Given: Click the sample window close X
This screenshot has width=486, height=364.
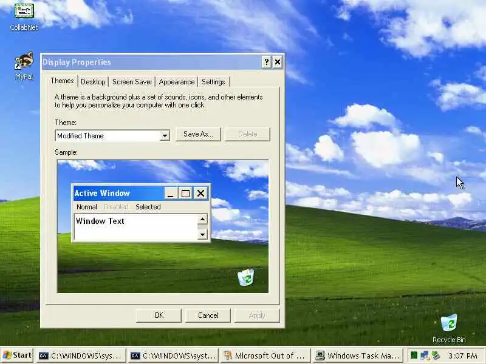Looking at the screenshot, I should pyautogui.click(x=200, y=194).
